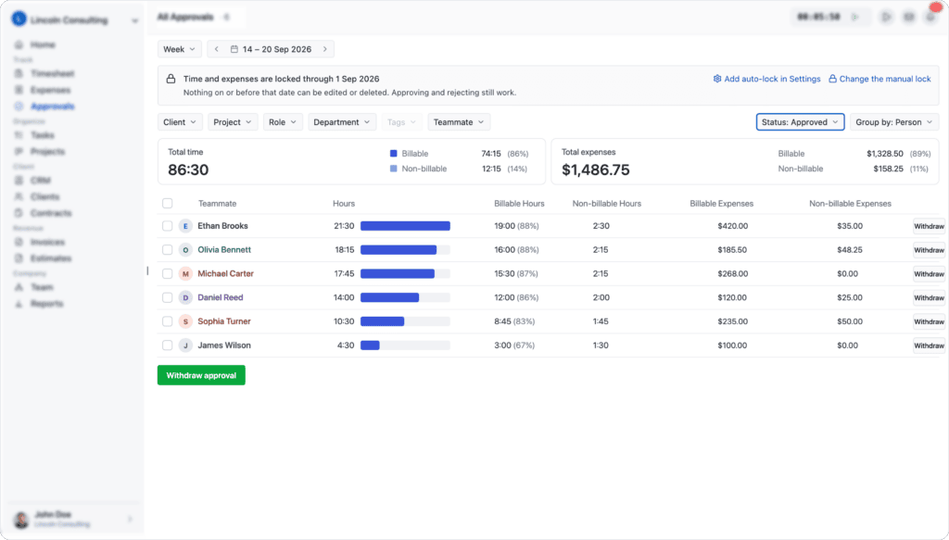Open the Department filter dropdown

pos(342,122)
